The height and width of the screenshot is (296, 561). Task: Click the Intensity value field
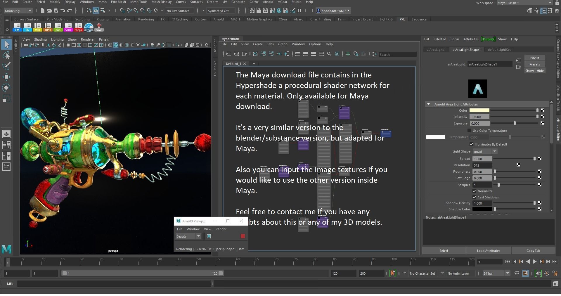tap(479, 117)
